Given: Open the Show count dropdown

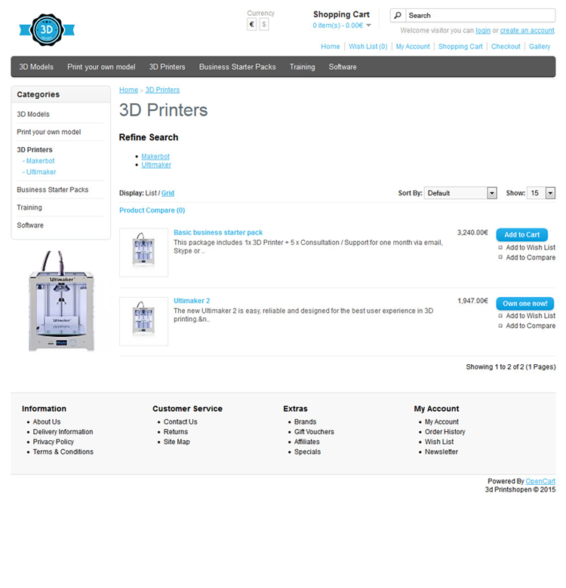Looking at the screenshot, I should [x=541, y=193].
